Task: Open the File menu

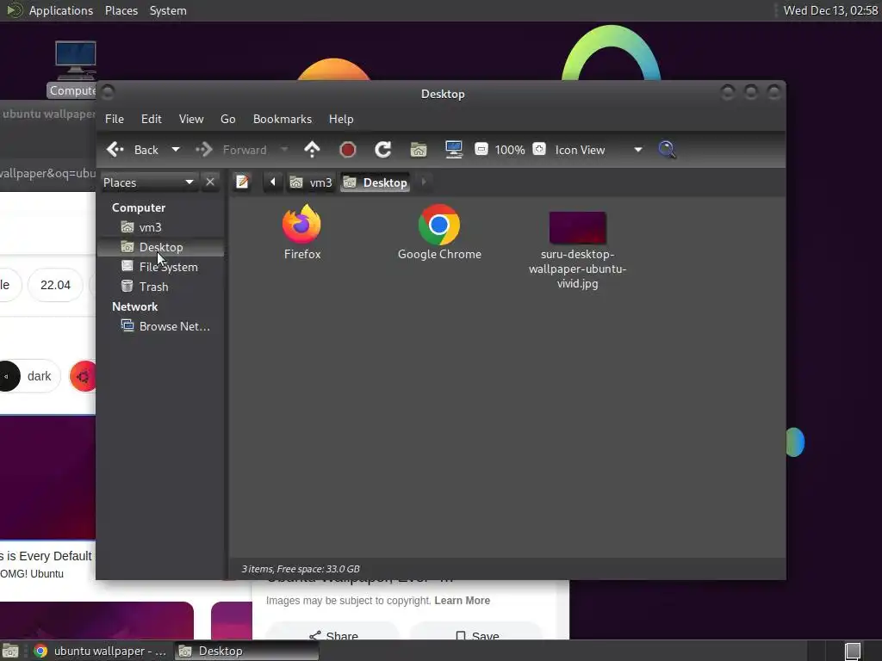Action: tap(115, 119)
